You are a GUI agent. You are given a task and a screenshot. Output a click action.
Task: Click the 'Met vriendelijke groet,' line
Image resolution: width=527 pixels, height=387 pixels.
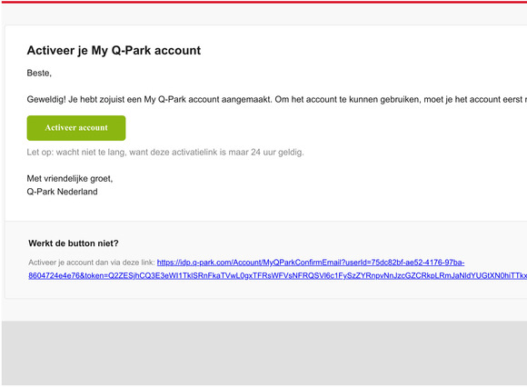pyautogui.click(x=70, y=178)
